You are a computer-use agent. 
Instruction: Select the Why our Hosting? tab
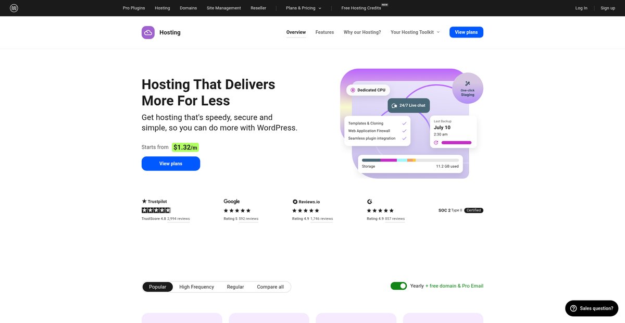tap(362, 32)
